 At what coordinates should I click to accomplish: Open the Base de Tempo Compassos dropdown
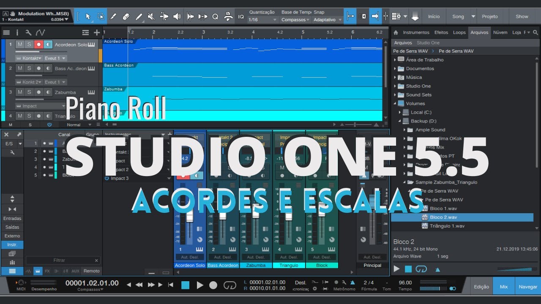295,20
